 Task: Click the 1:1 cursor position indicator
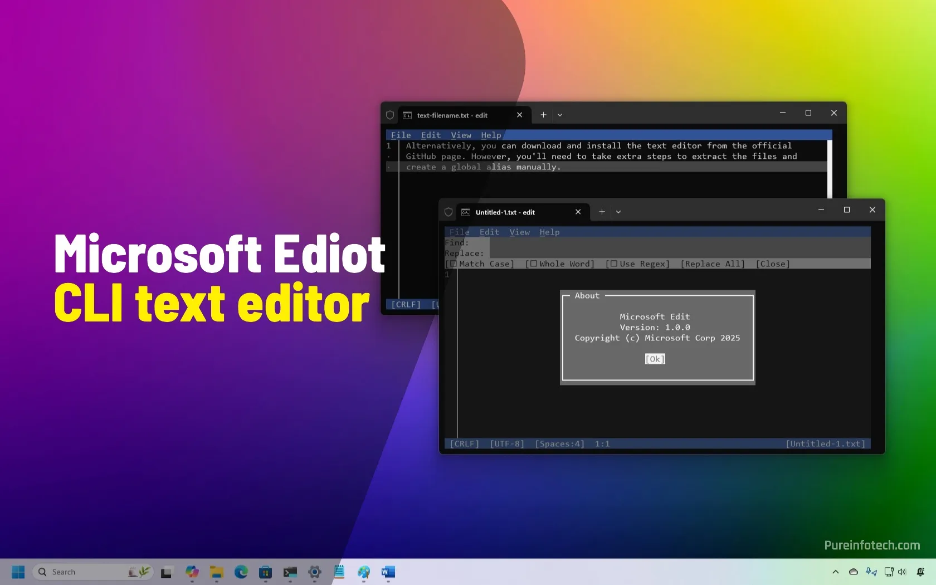click(x=602, y=444)
